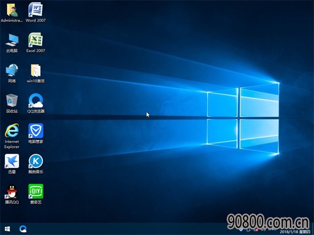Select the Excel 2007 shortcut

pyautogui.click(x=36, y=43)
